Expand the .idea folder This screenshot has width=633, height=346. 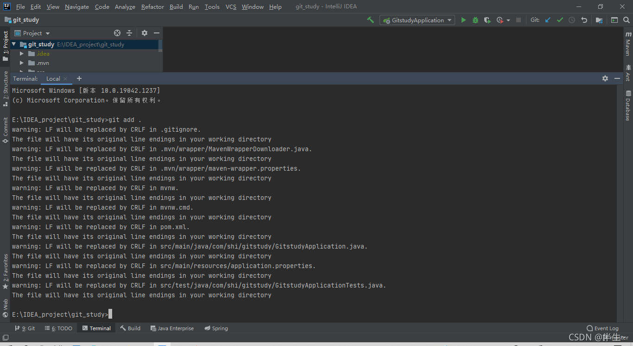(21, 54)
